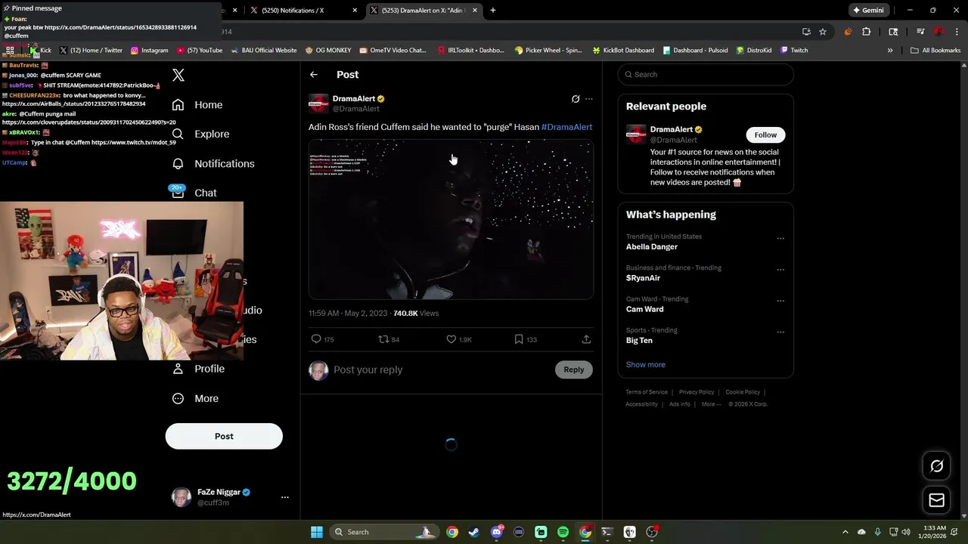
Task: Click the white Post button in sidebar
Action: 224,436
